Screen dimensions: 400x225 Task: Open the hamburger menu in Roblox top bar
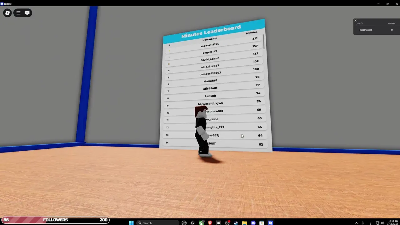pos(18,13)
